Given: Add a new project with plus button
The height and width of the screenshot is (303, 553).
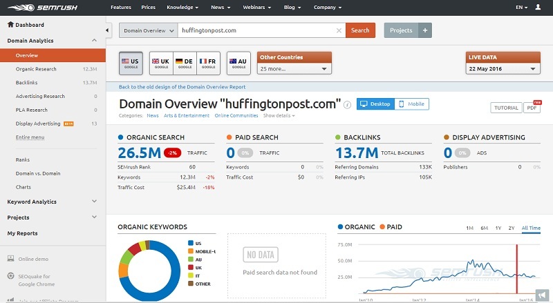Looking at the screenshot, I should click(426, 30).
